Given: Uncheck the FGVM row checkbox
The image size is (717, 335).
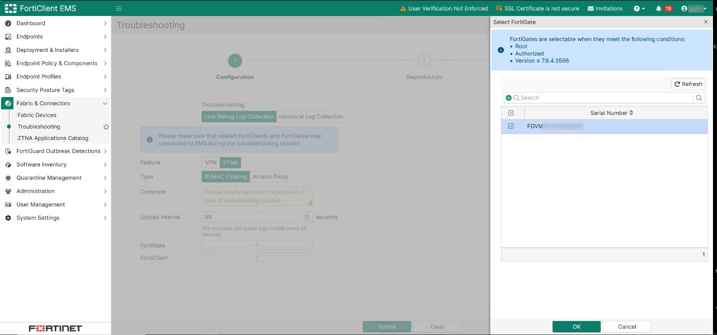Looking at the screenshot, I should [x=511, y=126].
